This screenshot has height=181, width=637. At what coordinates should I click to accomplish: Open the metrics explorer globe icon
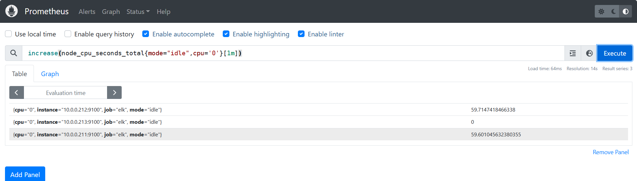tap(589, 53)
